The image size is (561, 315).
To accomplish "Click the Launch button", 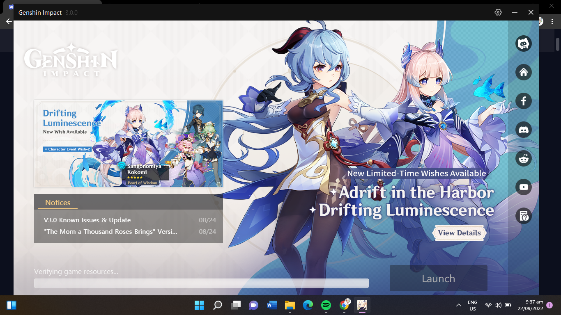I will coord(439,278).
